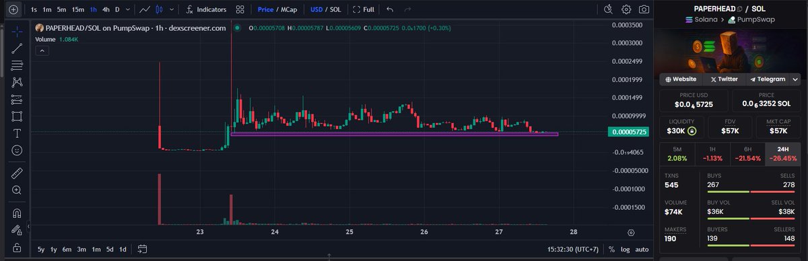This screenshot has height=261, width=808.
Task: Select the candlestick chart style icon
Action: click(159, 10)
